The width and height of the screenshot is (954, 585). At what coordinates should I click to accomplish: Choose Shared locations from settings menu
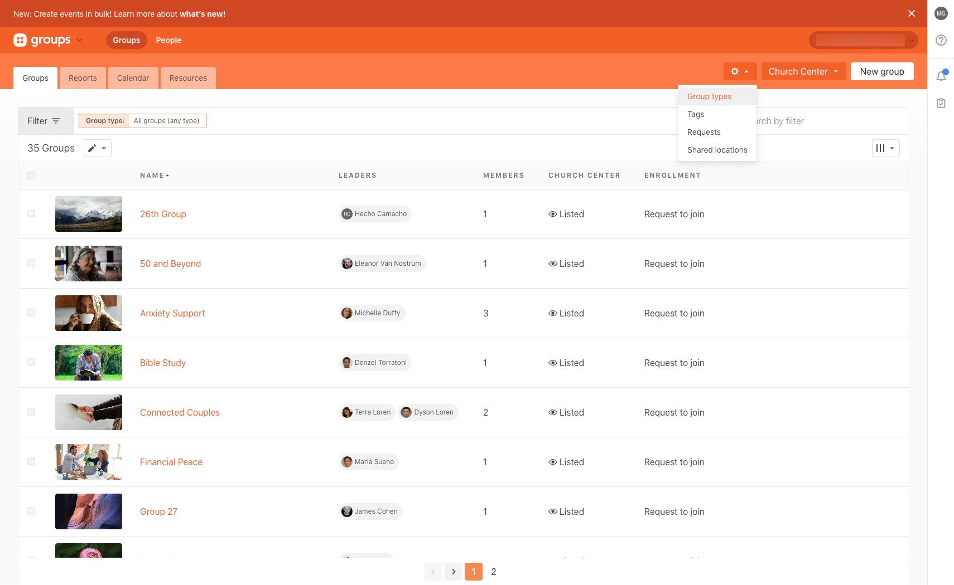[x=717, y=150]
